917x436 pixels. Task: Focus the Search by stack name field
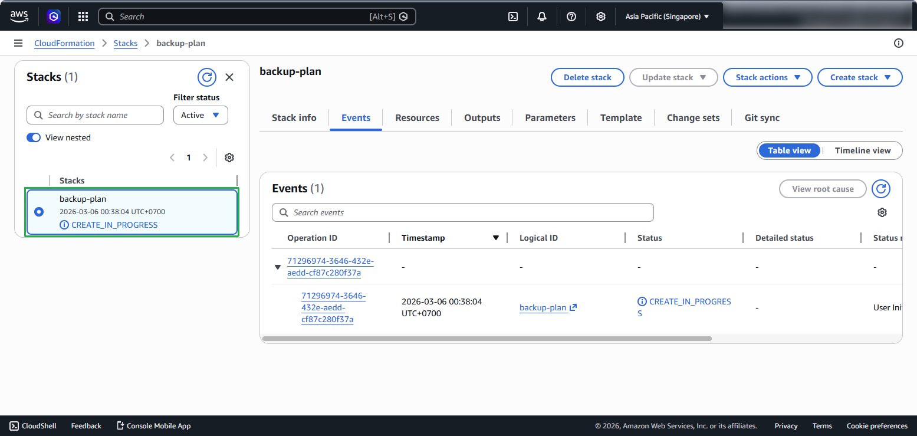[95, 115]
